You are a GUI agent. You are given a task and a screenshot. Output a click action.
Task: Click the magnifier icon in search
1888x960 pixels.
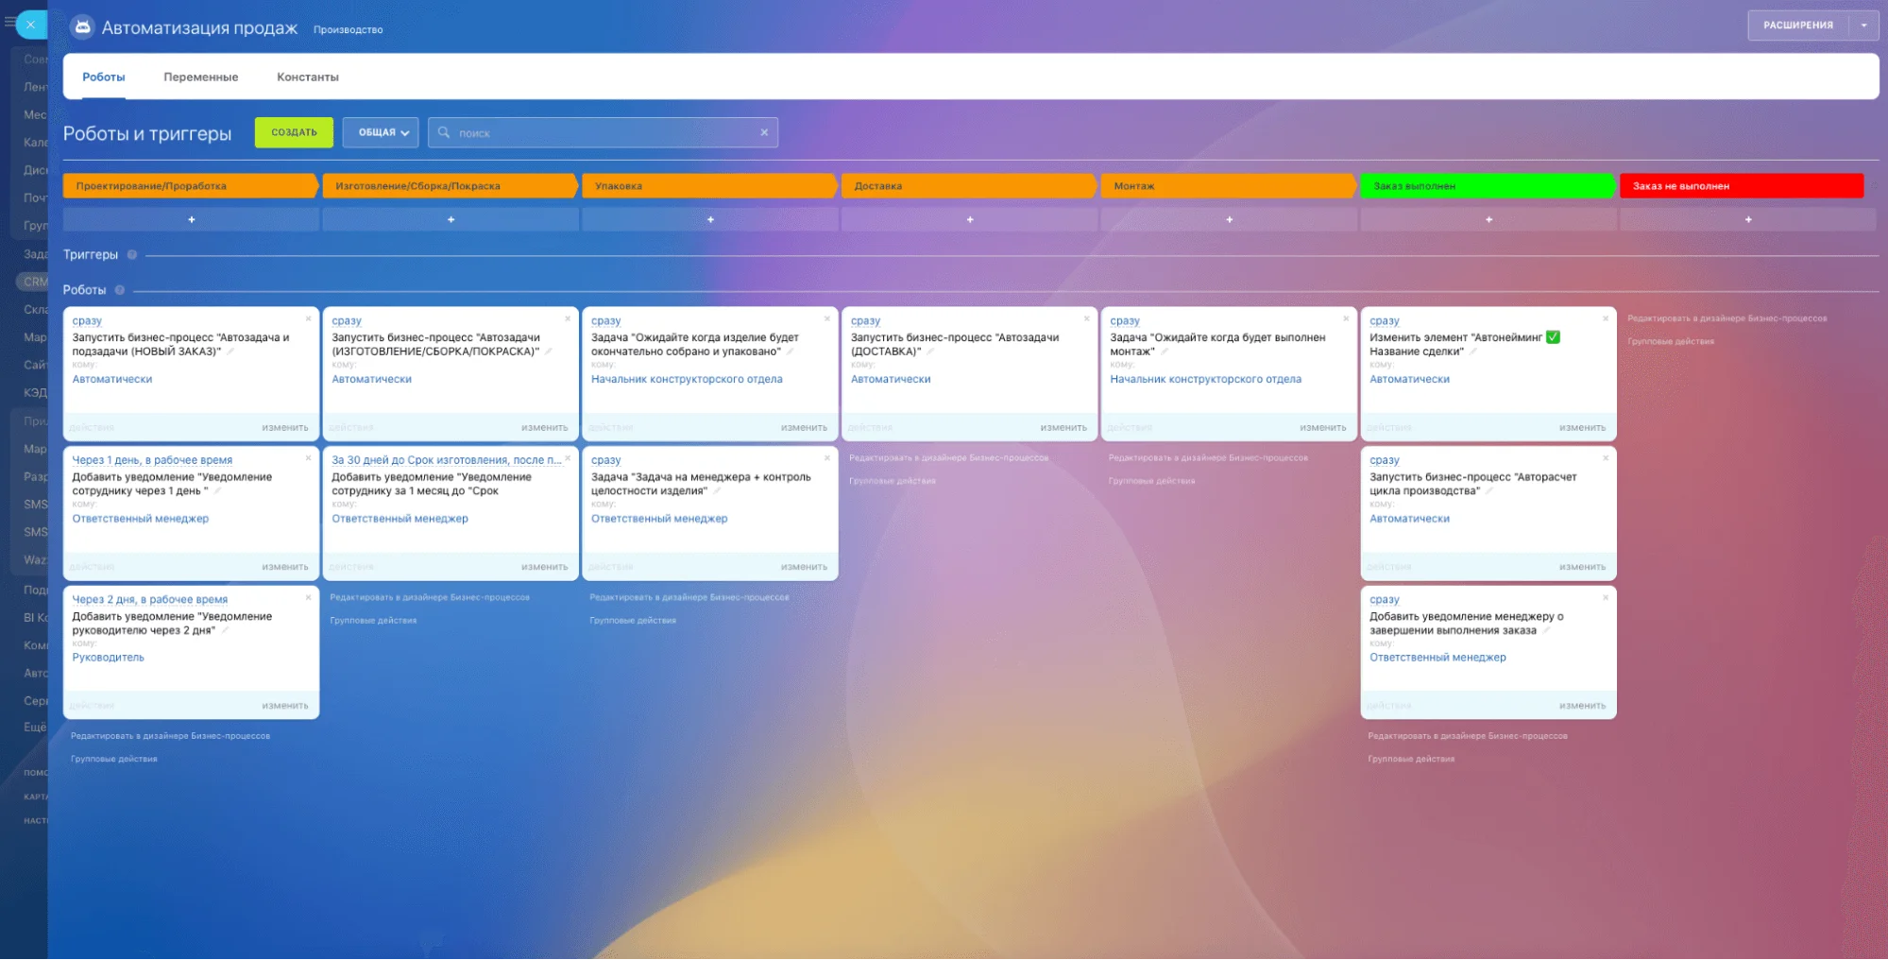coord(444,132)
